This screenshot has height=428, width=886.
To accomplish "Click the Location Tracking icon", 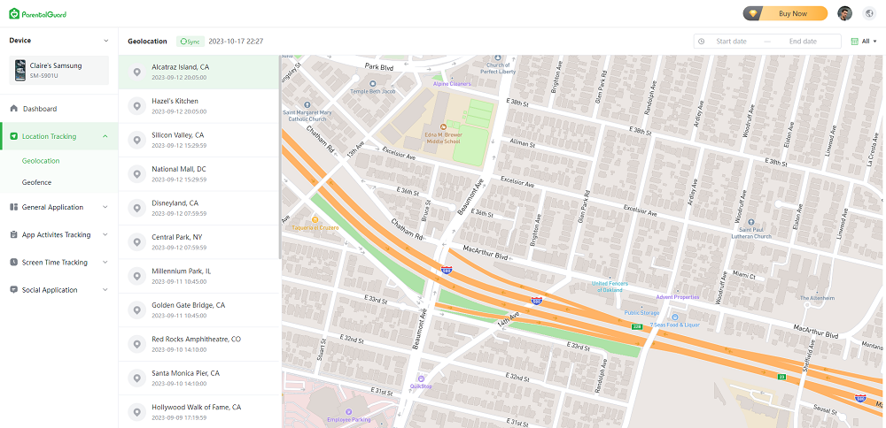I will [x=14, y=136].
